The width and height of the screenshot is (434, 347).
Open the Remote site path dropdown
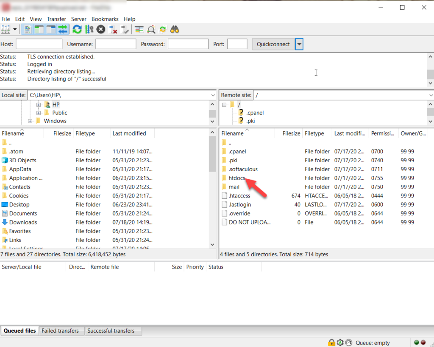431,95
